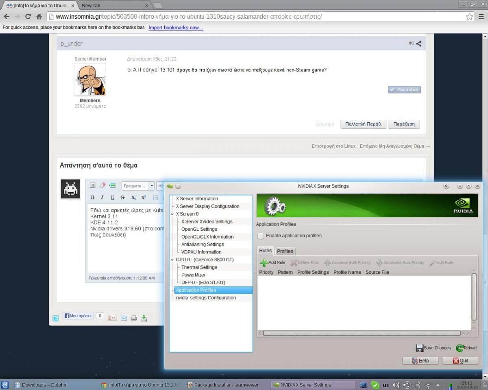Viewport: 488px width, 390px height.
Task: Collapse the GPU 0 GeForce 8800 GT node
Action: (172, 260)
